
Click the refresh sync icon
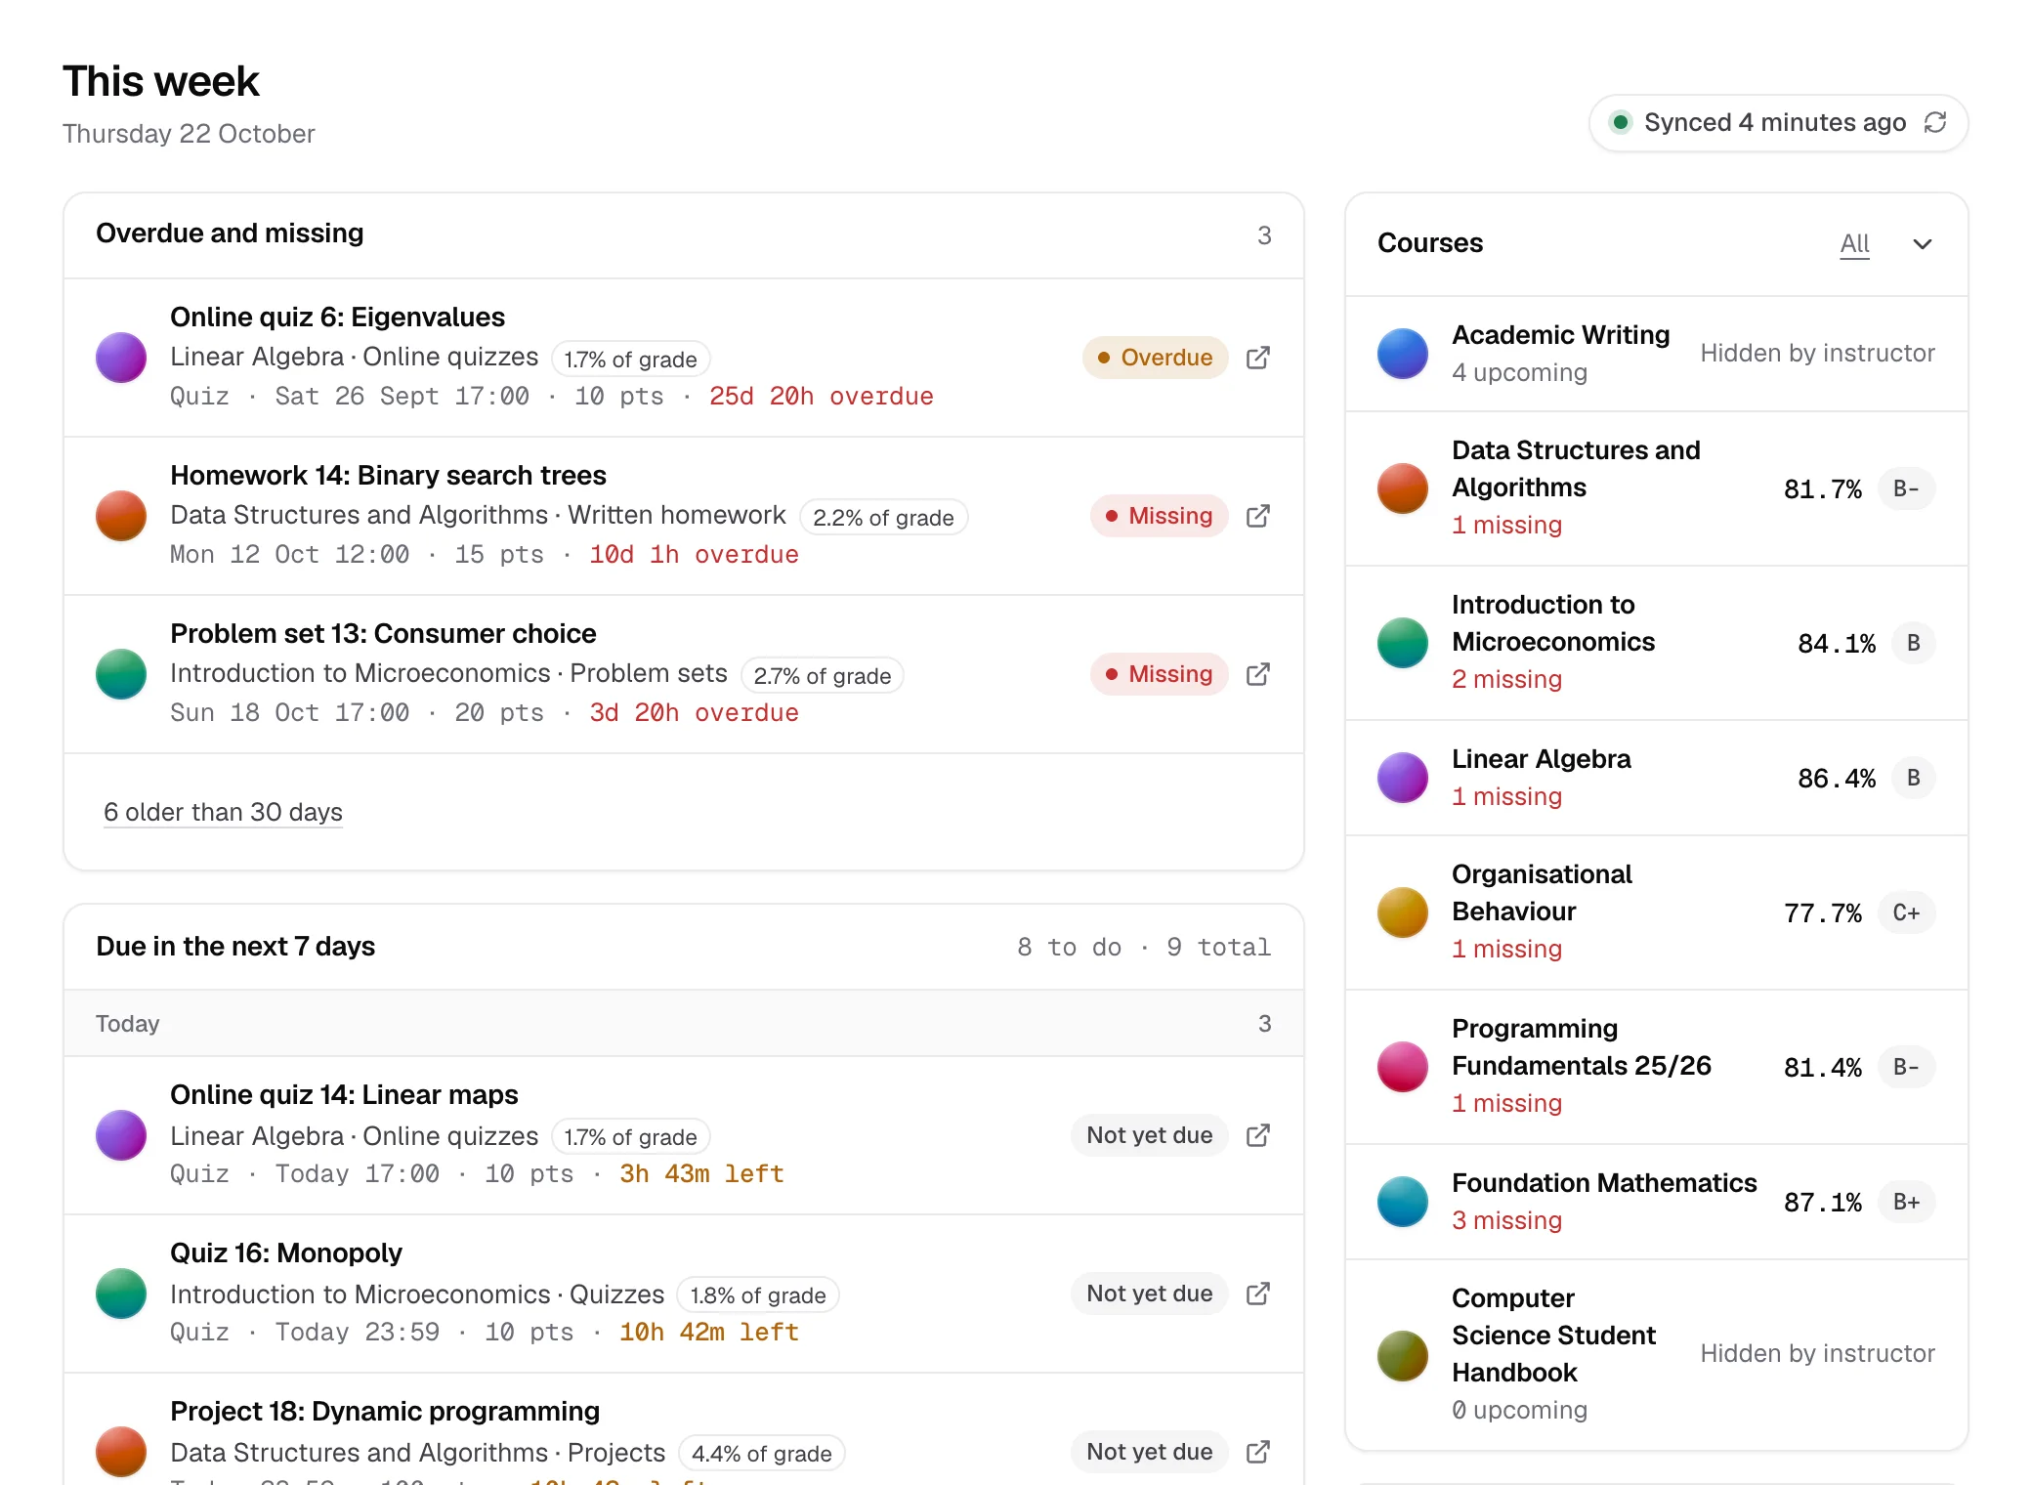click(x=1935, y=122)
